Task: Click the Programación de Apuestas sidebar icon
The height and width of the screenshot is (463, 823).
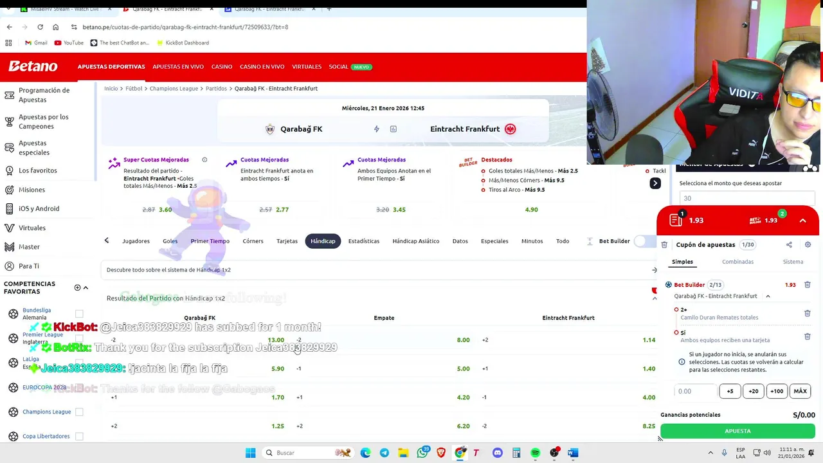Action: point(9,95)
